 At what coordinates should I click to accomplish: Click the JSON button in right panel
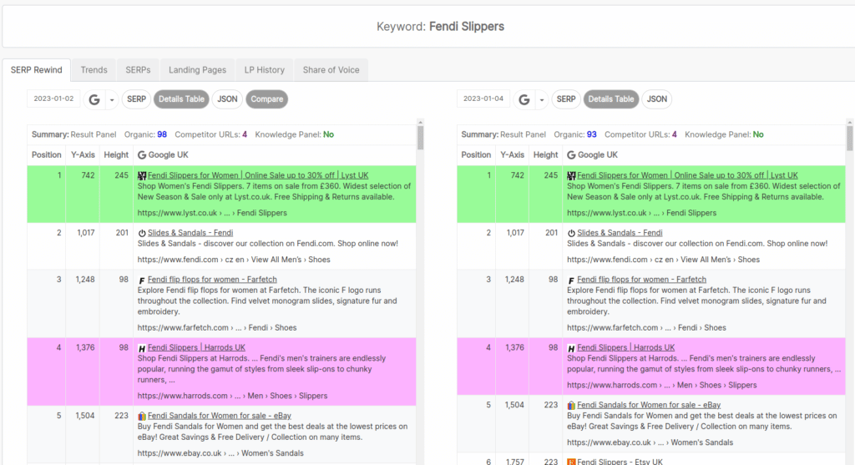coord(657,99)
